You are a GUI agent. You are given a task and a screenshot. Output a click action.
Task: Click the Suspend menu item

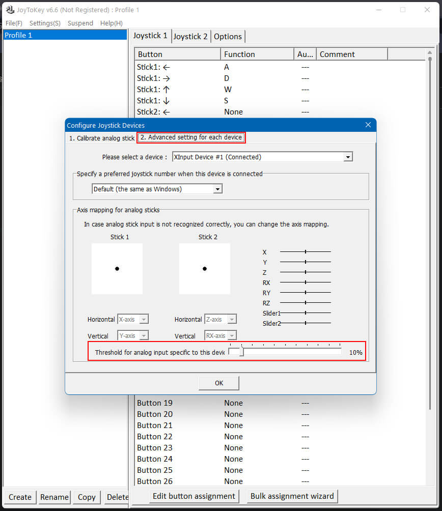[x=80, y=23]
